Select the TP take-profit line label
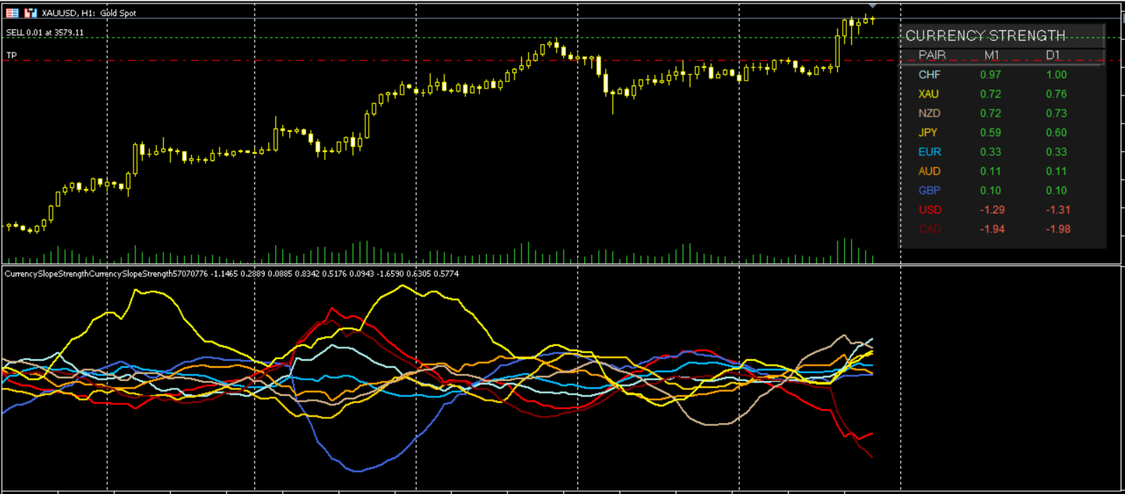The width and height of the screenshot is (1125, 494). [11, 55]
